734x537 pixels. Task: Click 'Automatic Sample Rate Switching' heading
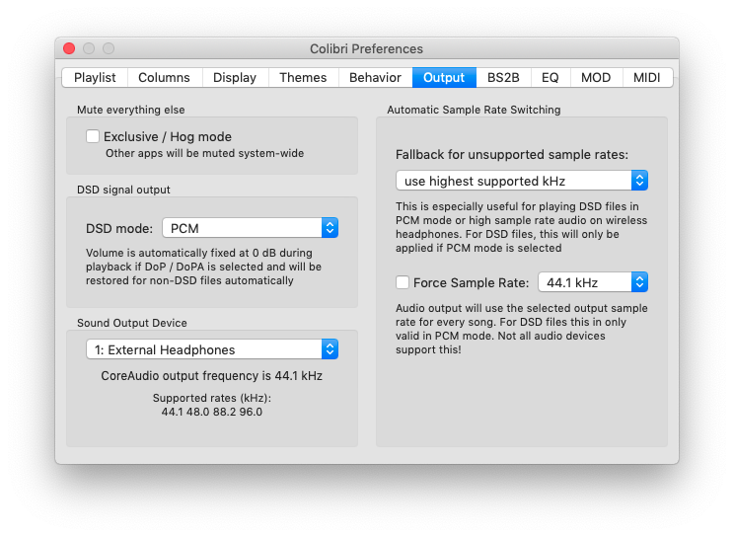point(474,110)
